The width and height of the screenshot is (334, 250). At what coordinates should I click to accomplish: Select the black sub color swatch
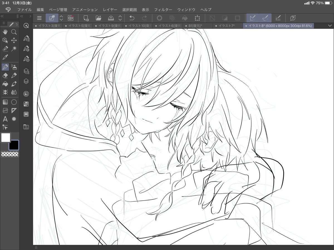click(14, 145)
